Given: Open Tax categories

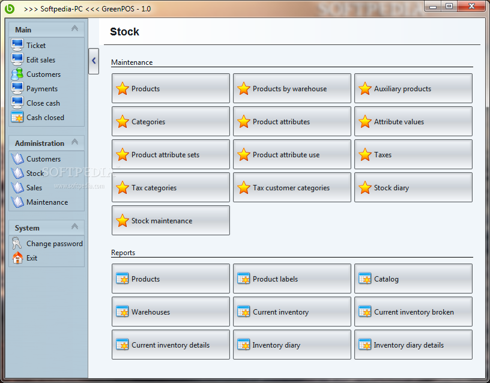Looking at the screenshot, I should pos(171,187).
